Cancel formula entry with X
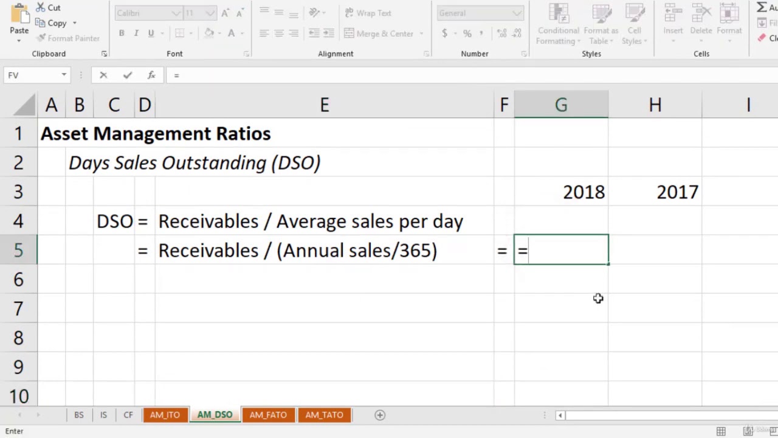The image size is (778, 438). pyautogui.click(x=103, y=75)
